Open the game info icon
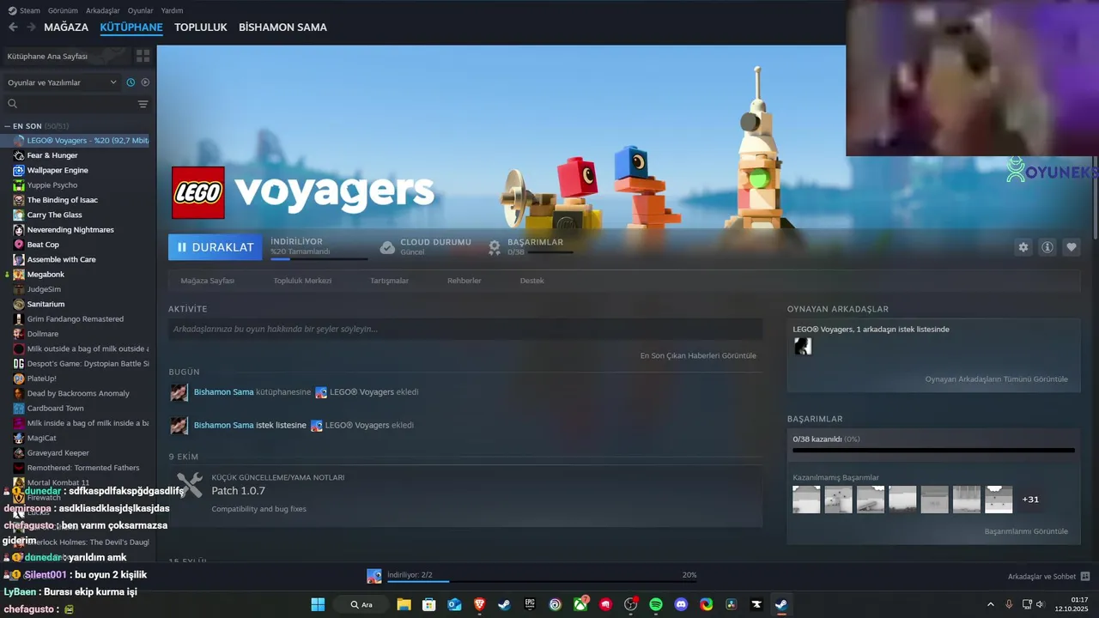 1047,247
